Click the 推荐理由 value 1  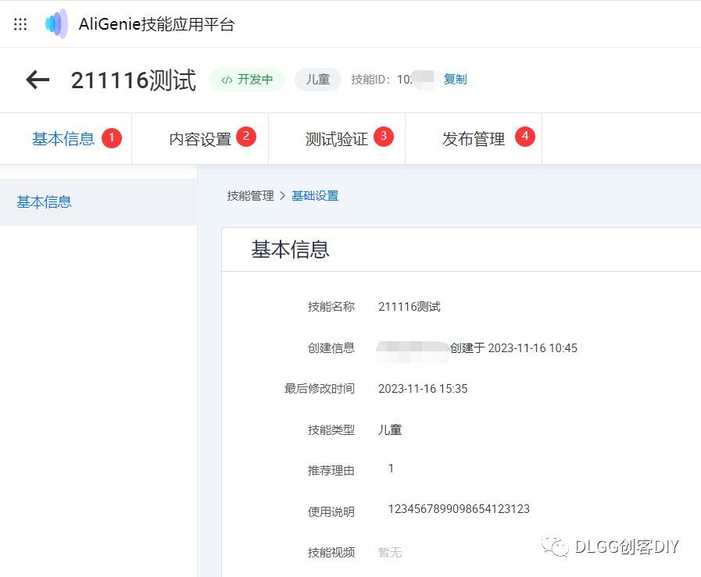pos(391,468)
